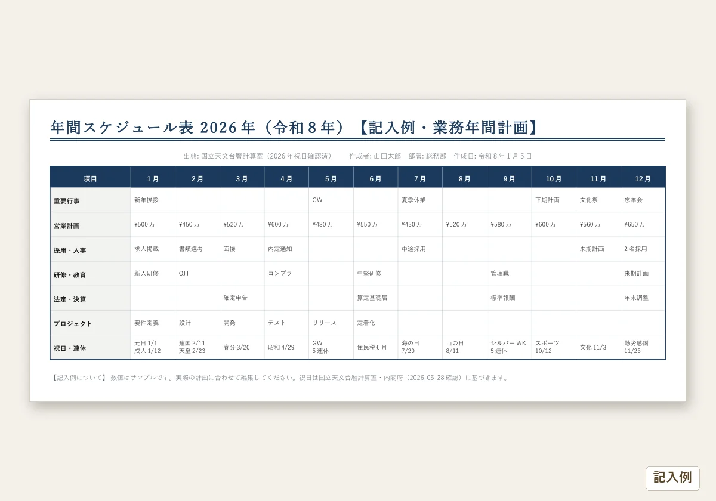Screen dimensions: 716x501
Task: Click the ¥500万 sales cell
Action: tap(153, 225)
